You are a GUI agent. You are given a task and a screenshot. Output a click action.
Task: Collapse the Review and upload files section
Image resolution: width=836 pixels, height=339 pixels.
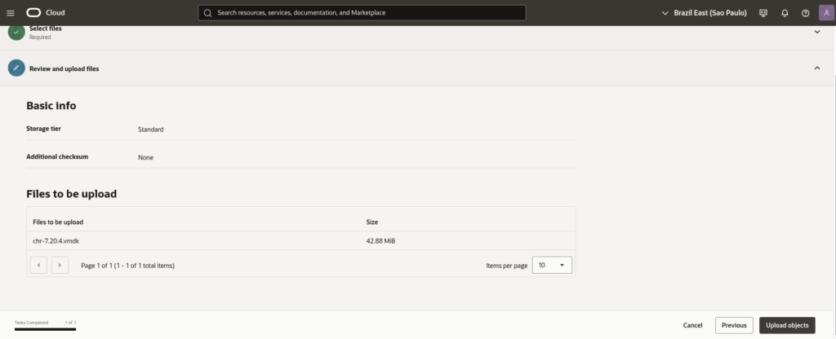coord(817,68)
